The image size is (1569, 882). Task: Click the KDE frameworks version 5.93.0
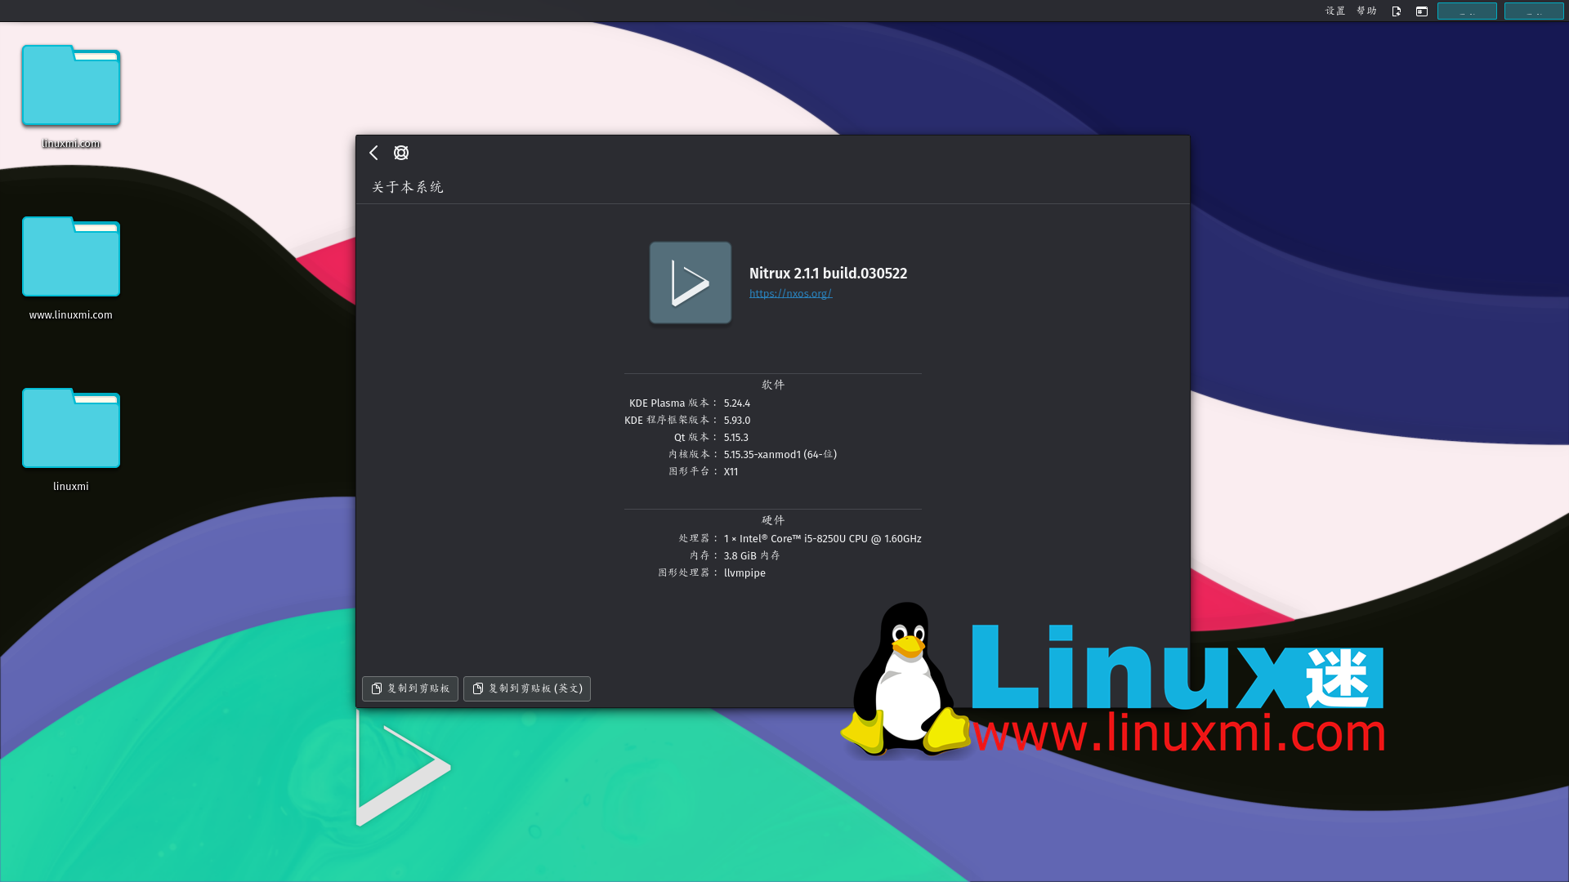pyautogui.click(x=737, y=420)
